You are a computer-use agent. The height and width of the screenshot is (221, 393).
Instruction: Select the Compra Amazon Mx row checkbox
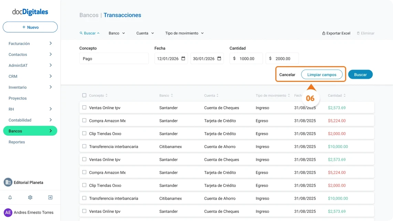[84, 120]
